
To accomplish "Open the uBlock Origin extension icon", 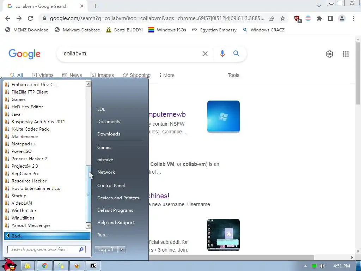I will [x=298, y=19].
